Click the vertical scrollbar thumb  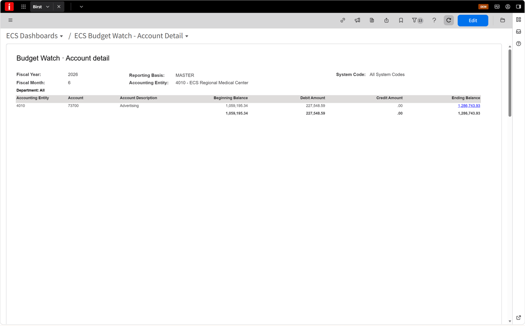(510, 83)
